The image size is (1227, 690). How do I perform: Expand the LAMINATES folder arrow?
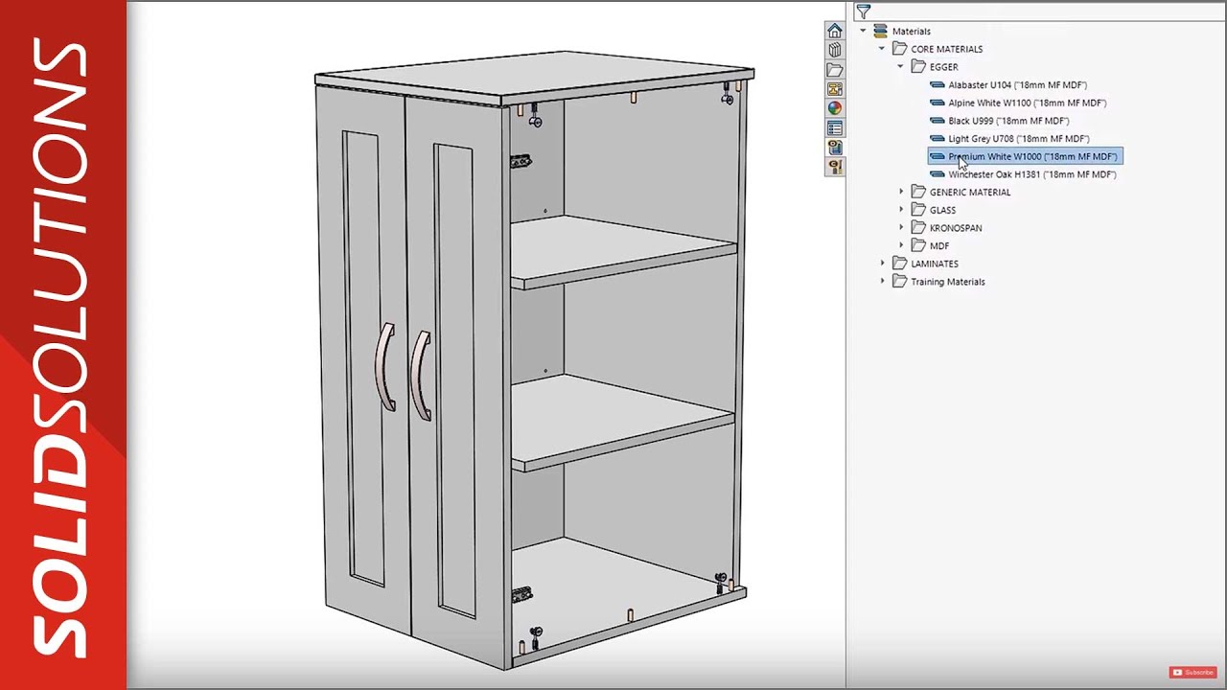click(x=883, y=264)
